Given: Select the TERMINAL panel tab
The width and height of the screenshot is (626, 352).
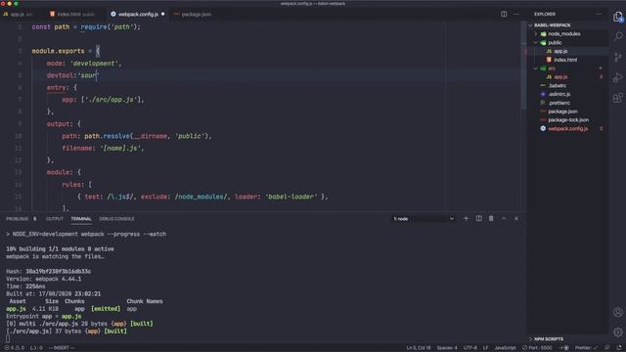Looking at the screenshot, I should [x=81, y=219].
